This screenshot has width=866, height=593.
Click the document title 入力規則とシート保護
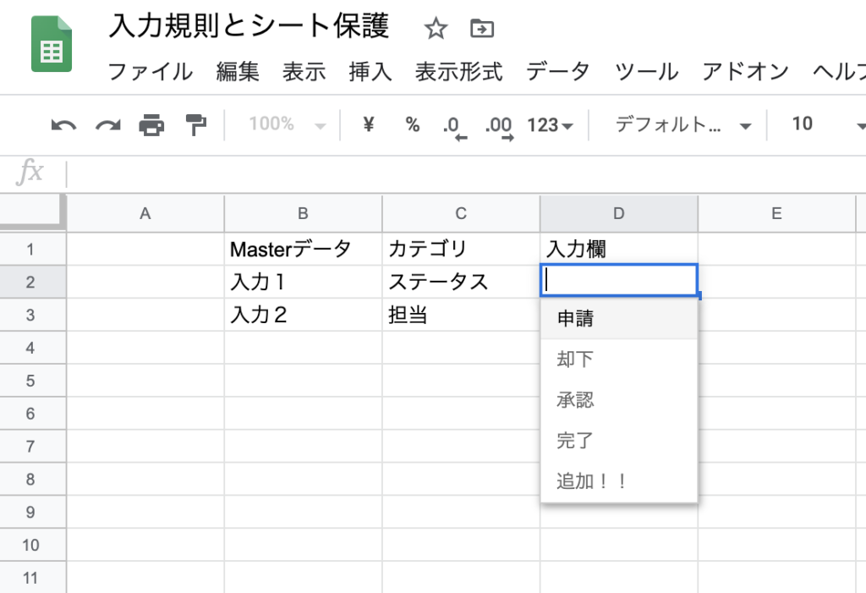[249, 26]
